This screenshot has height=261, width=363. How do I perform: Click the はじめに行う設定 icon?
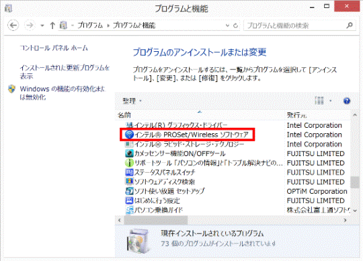tap(129, 200)
